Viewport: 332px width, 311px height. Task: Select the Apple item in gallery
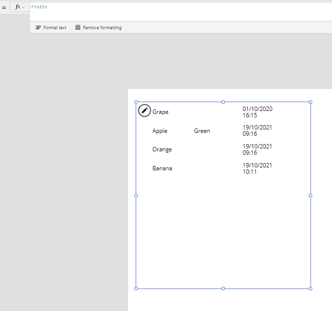(x=160, y=131)
